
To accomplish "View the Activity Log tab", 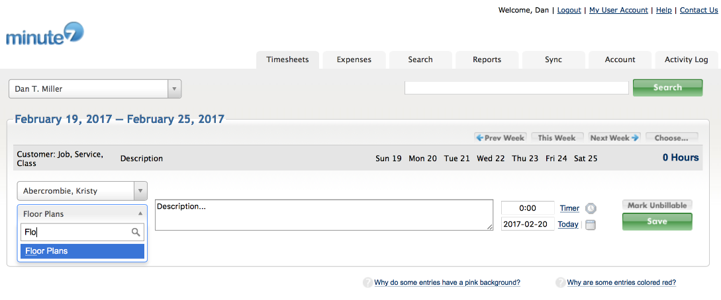I will point(687,59).
